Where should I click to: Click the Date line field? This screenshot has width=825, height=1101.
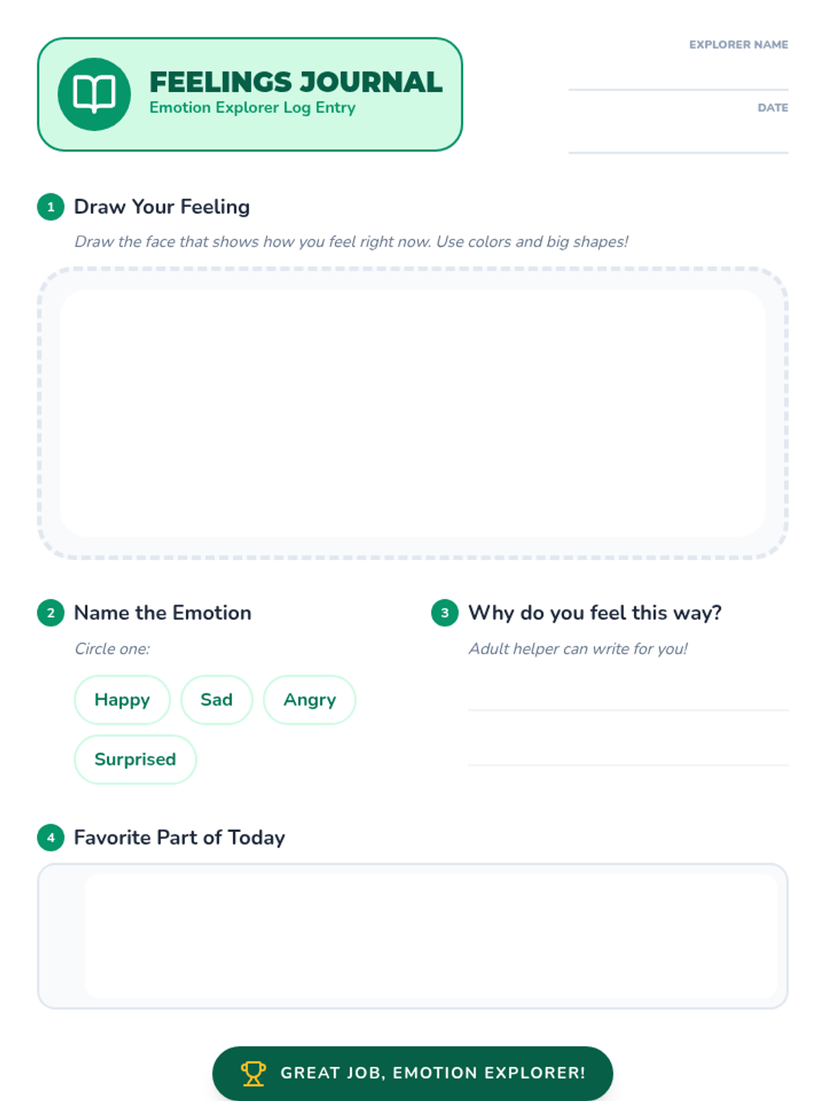(679, 136)
